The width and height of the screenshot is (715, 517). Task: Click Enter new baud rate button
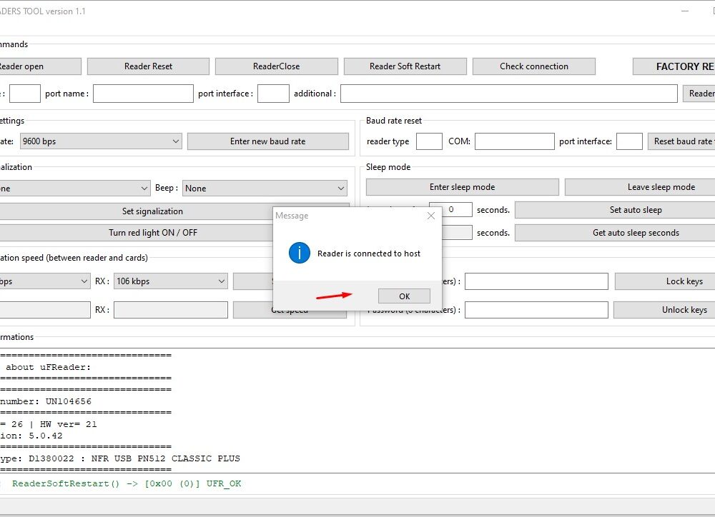(267, 141)
